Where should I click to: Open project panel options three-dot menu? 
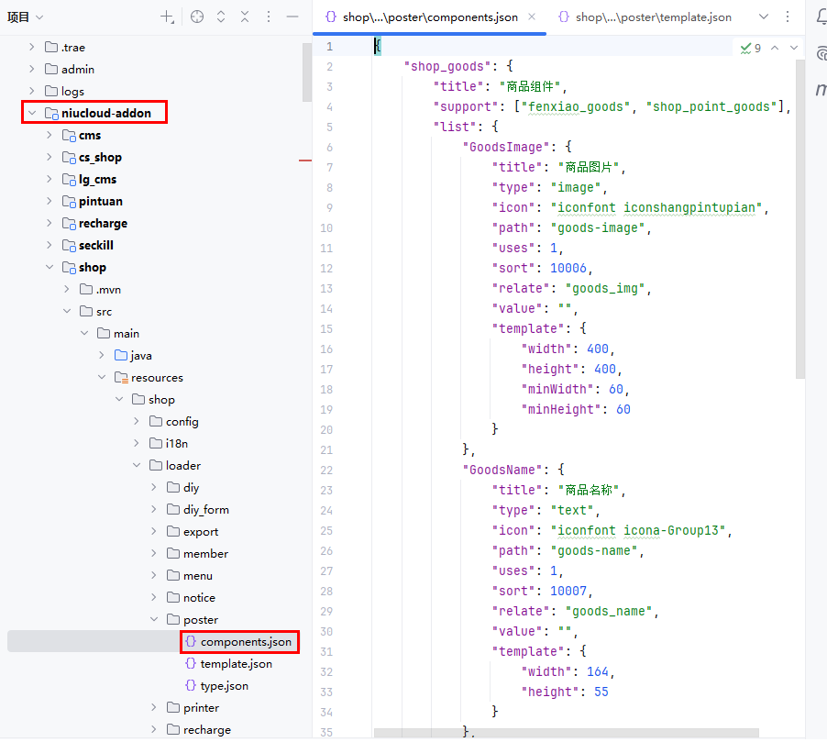[269, 17]
